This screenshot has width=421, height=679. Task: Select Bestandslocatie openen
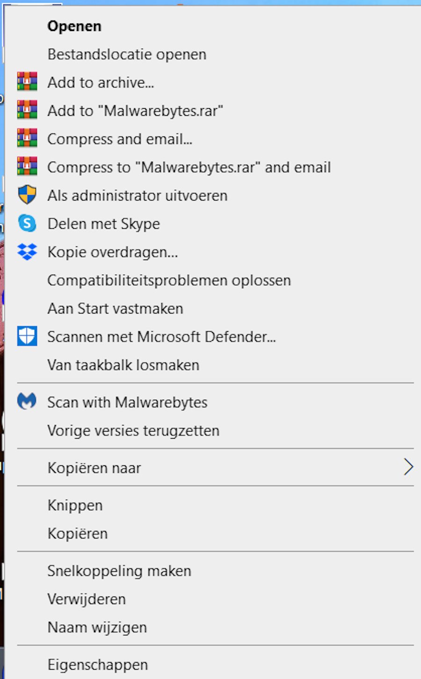pyautogui.click(x=127, y=54)
